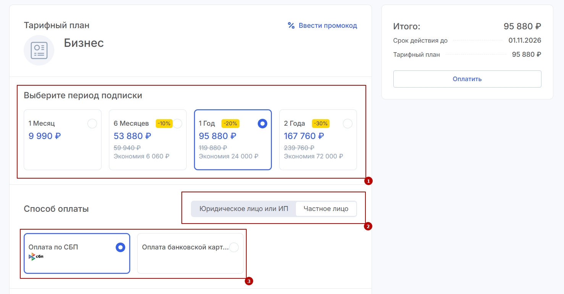
Task: Click the СБП logo
Action: coord(36,257)
